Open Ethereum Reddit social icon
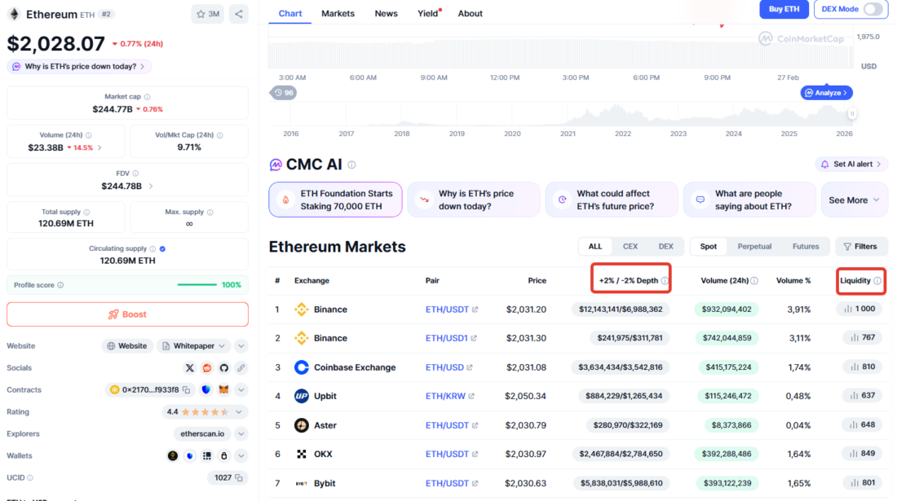 pos(206,368)
